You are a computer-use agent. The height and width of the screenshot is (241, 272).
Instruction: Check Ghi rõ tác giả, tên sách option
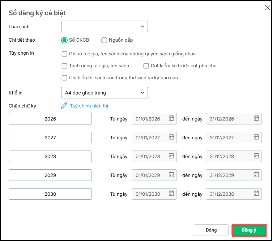[x=64, y=54]
